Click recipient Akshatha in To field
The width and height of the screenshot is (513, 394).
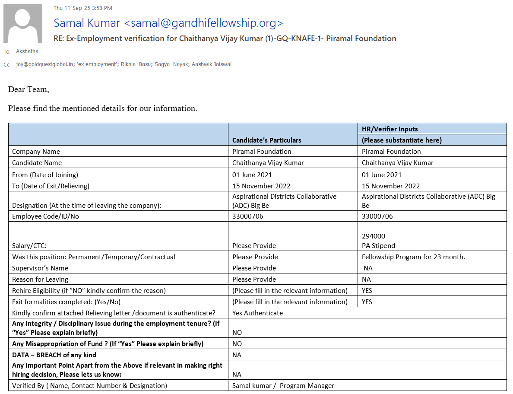[x=27, y=51]
